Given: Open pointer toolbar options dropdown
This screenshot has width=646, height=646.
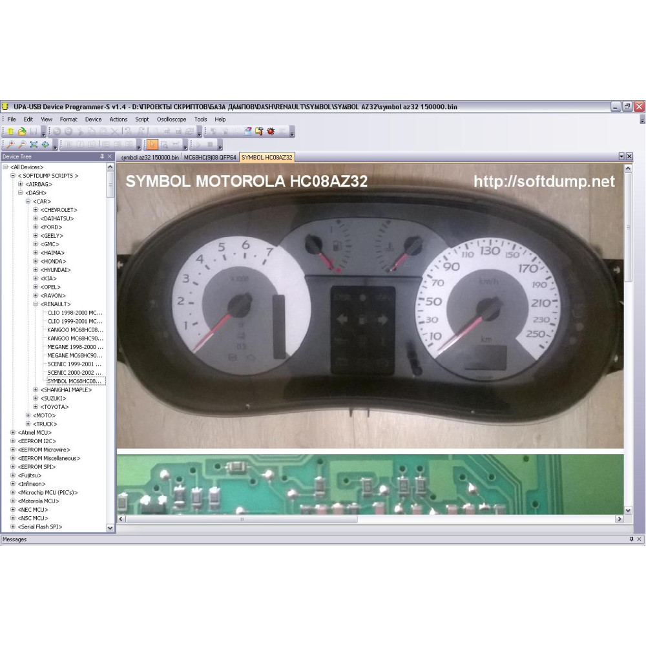Looking at the screenshot, I should [185, 146].
